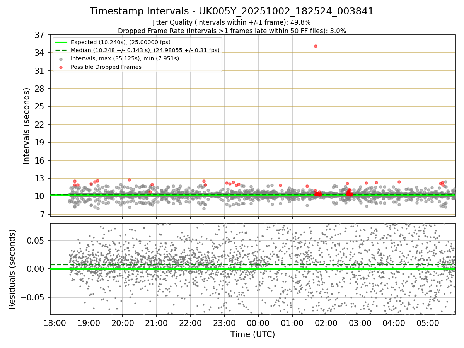Click the 00:00 time tick label
The width and height of the screenshot is (464, 348).
coord(258,323)
